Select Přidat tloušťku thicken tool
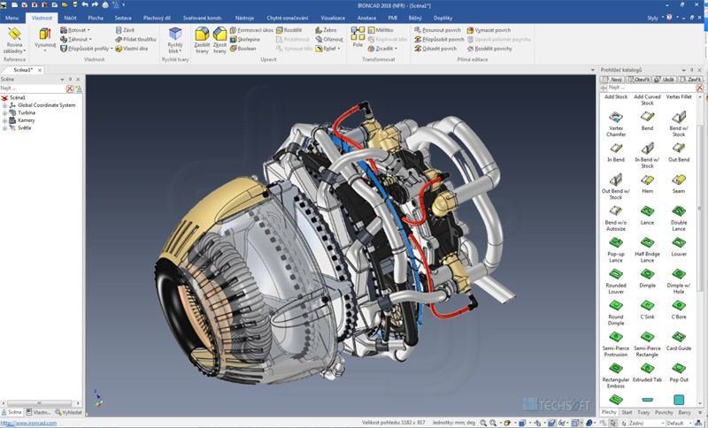This screenshot has width=708, height=428. pos(135,39)
